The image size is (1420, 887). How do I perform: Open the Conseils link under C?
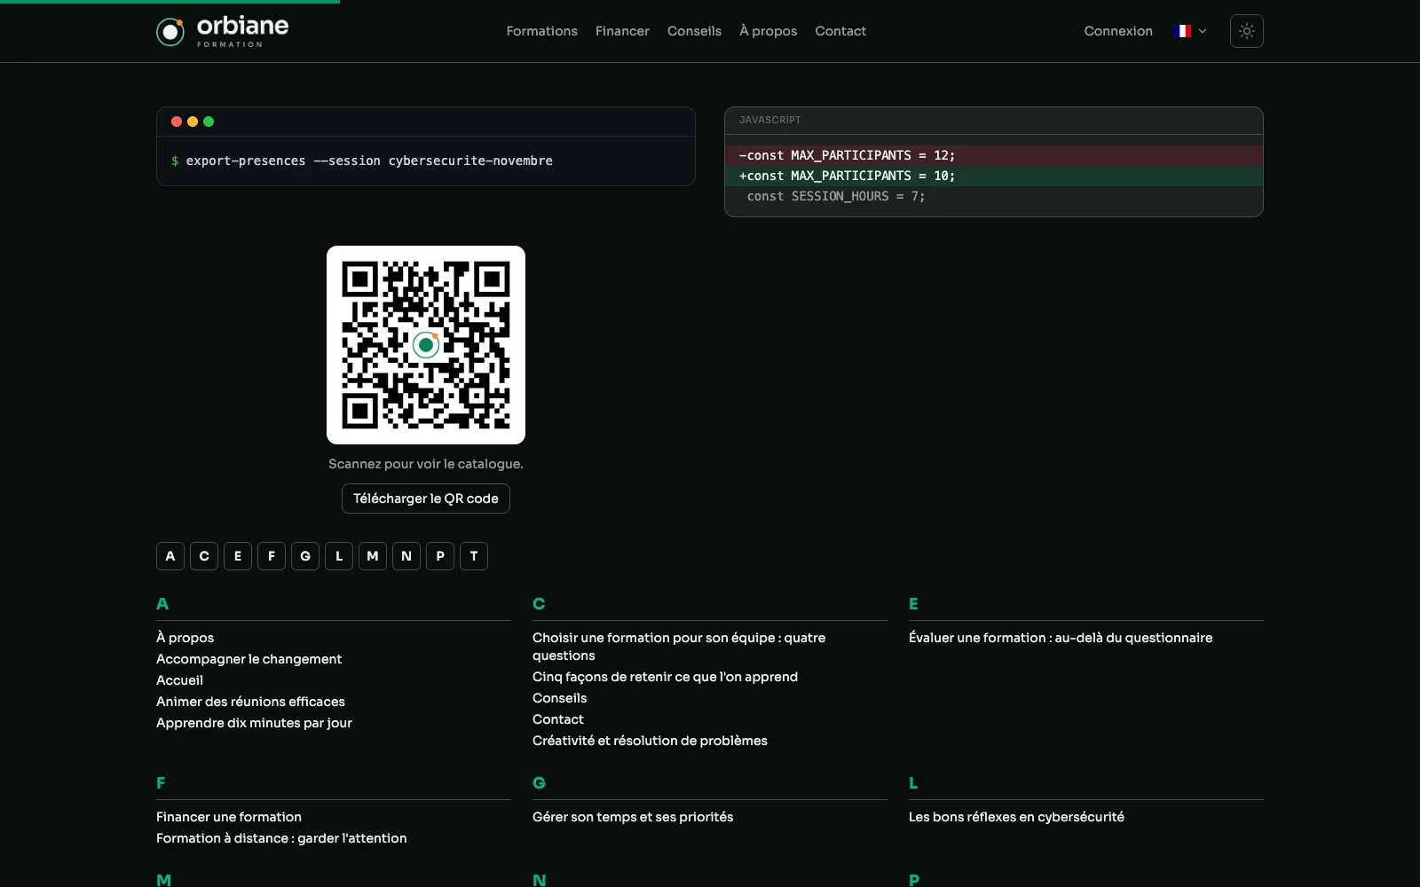[559, 698]
